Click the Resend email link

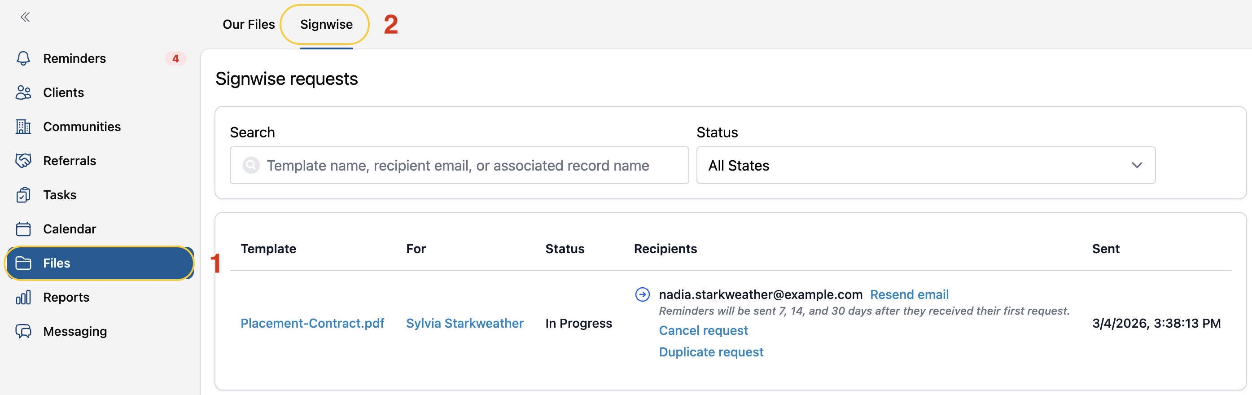(x=909, y=294)
